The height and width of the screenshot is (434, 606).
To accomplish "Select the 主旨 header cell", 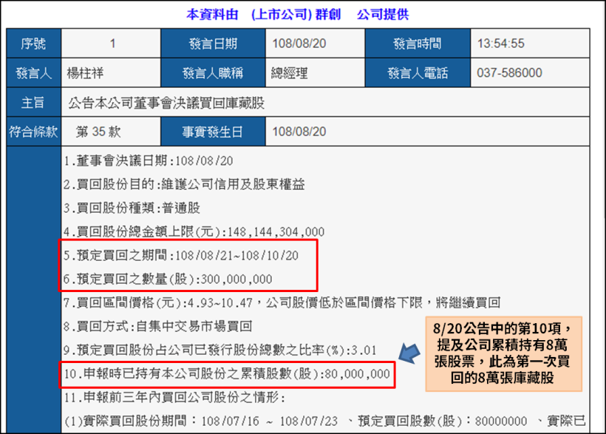I will tap(33, 103).
